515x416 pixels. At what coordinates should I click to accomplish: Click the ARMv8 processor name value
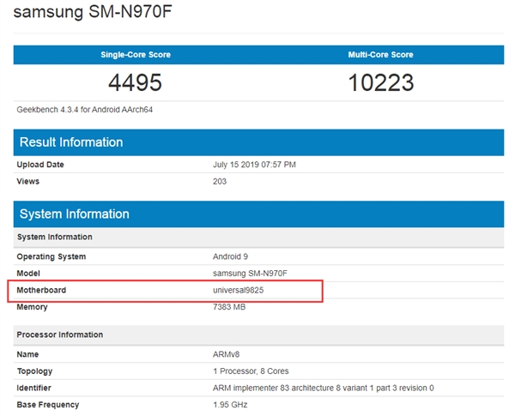click(x=227, y=354)
